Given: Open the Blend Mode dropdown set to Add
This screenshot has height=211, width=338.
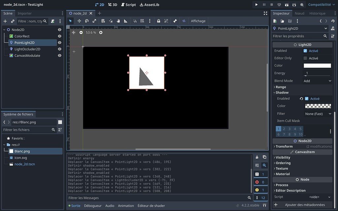Looking at the screenshot, I should tap(316, 80).
